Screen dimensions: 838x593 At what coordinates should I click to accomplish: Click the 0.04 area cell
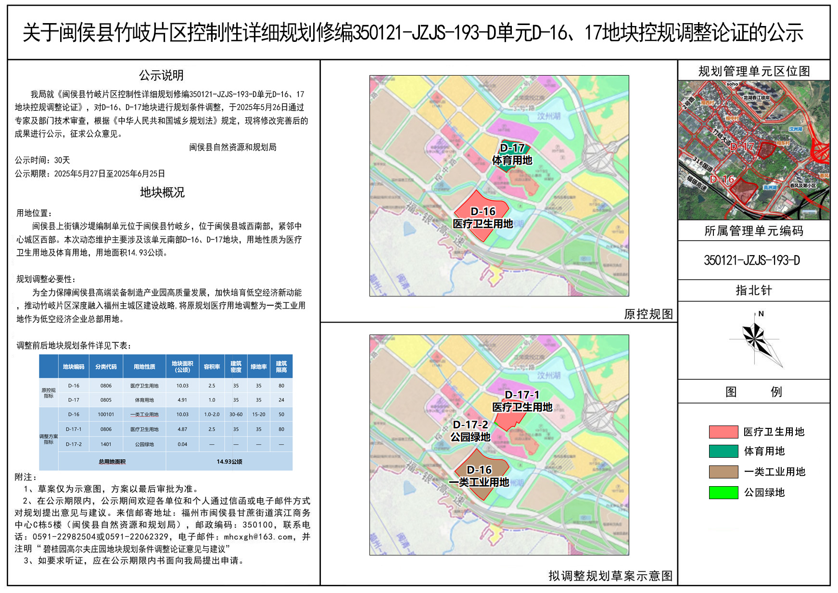182,444
